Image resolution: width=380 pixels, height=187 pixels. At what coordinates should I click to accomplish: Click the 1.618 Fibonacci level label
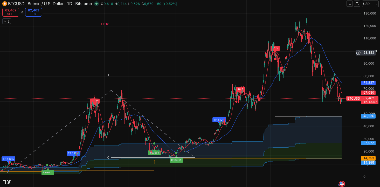click(x=105, y=24)
